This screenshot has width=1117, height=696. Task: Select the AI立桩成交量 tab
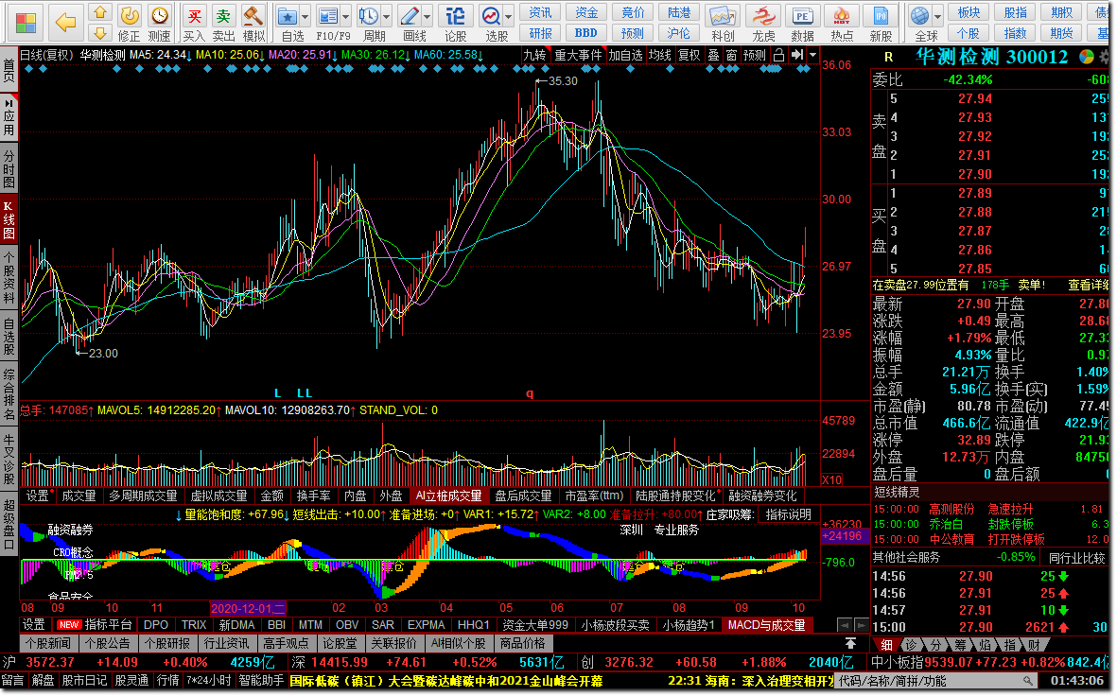pos(449,496)
